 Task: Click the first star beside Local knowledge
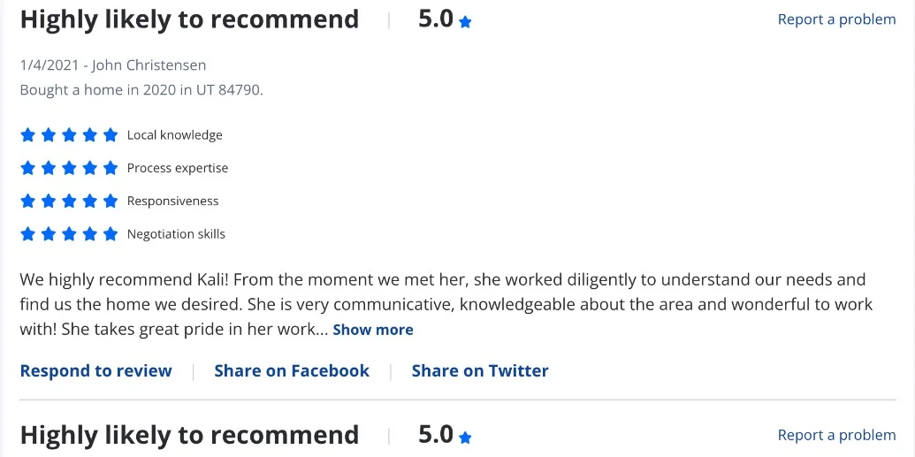(x=27, y=135)
